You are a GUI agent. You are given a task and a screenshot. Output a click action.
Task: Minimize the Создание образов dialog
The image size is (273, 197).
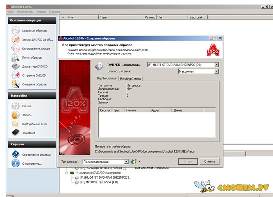(x=211, y=38)
